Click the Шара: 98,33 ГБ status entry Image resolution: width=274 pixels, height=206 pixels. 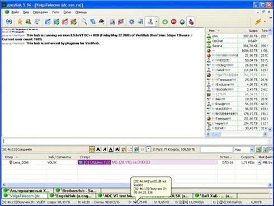59,202
